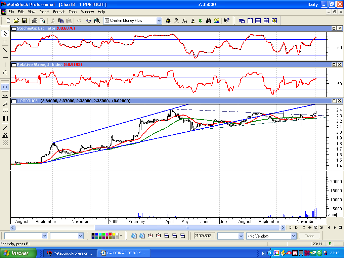This screenshot has width=344, height=258.
Task: Open the line style dropdown
Action: (45, 236)
